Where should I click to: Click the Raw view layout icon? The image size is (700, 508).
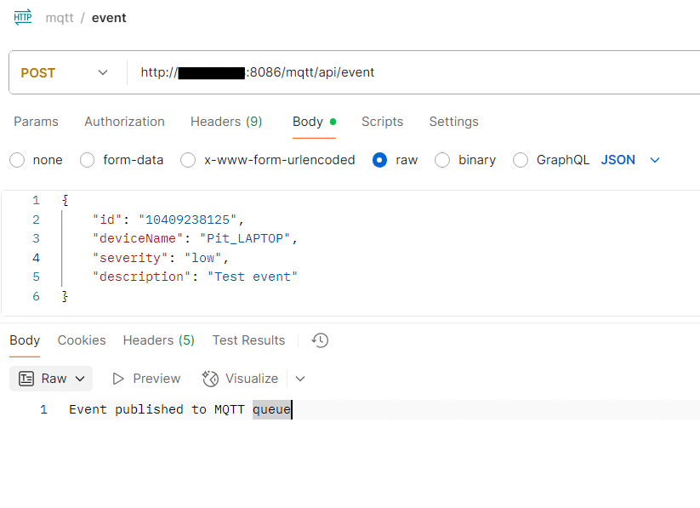(29, 379)
